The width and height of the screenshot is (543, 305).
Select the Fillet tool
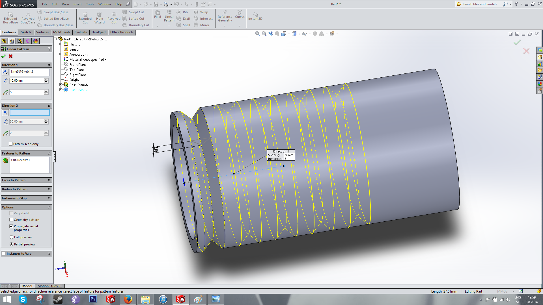coord(158,14)
